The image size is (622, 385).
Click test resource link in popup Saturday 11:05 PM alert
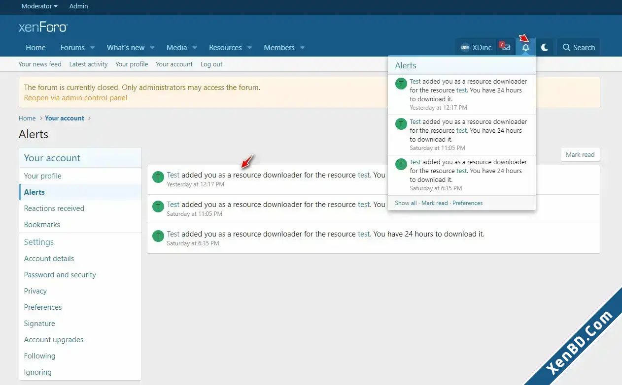pyautogui.click(x=462, y=130)
